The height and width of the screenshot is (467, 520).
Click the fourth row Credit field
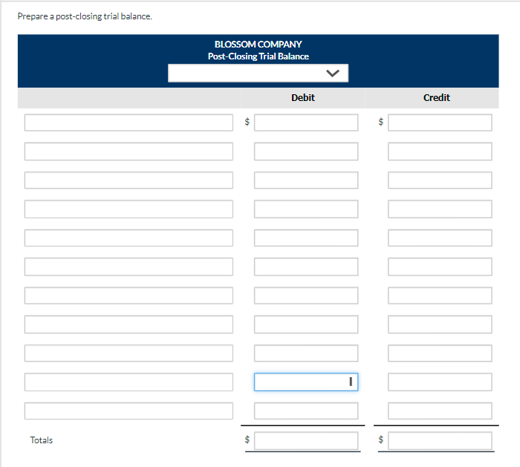[x=440, y=209]
